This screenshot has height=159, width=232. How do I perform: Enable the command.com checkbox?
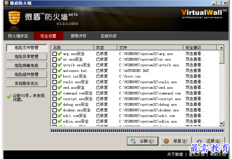point(54,93)
